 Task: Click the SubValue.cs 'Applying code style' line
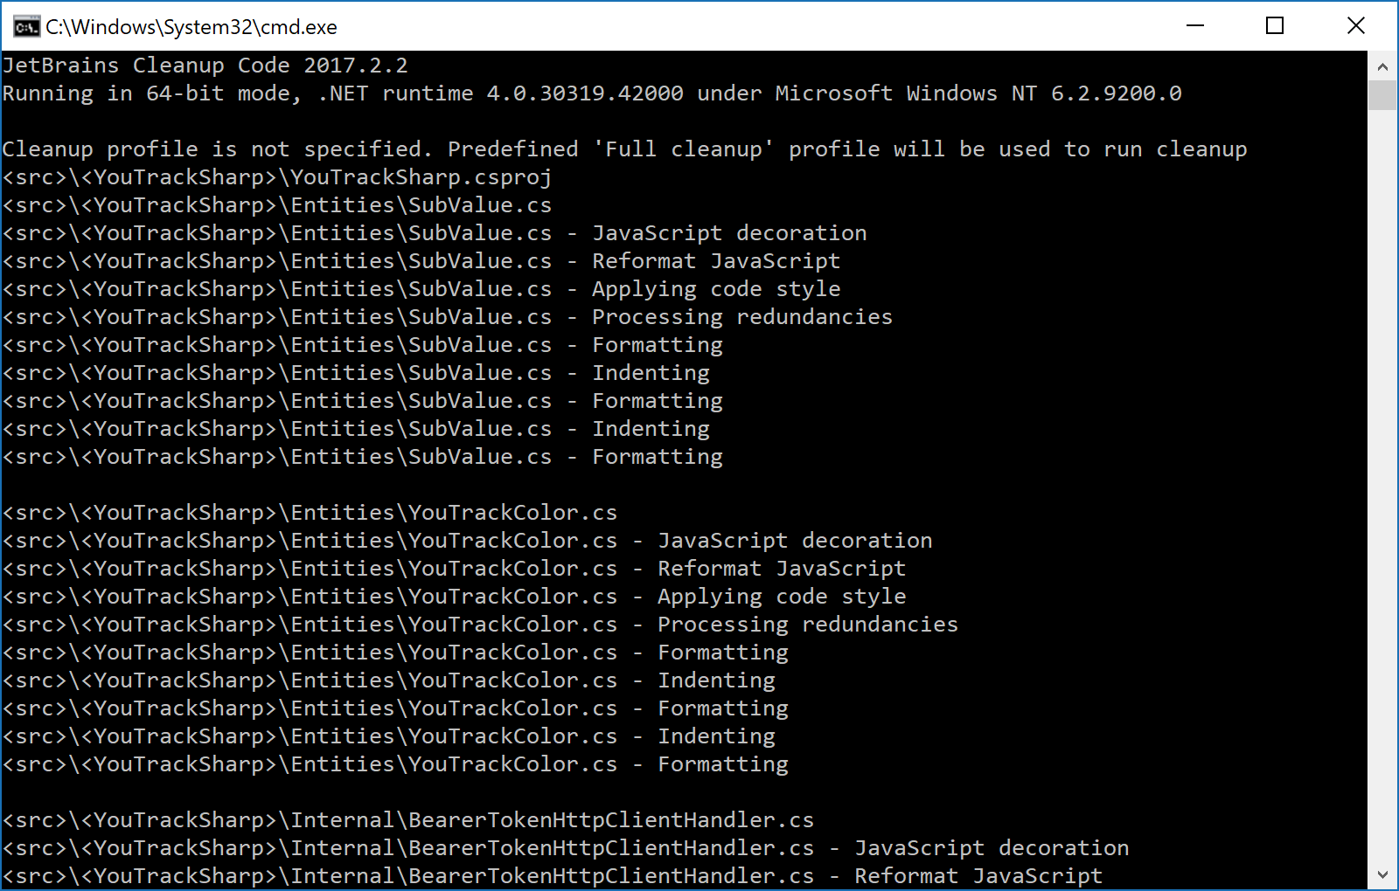coord(421,289)
